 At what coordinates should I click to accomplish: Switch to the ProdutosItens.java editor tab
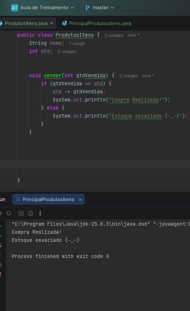[26, 24]
